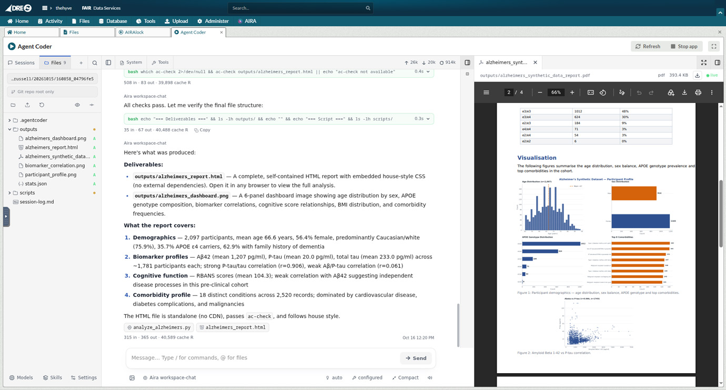The width and height of the screenshot is (726, 390).
Task: Open the Database menu
Action: [113, 21]
